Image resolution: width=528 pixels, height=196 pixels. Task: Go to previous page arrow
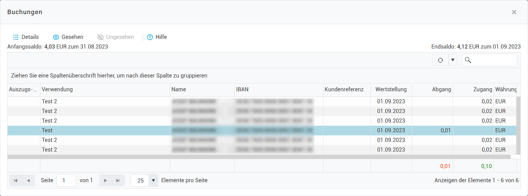click(28, 180)
